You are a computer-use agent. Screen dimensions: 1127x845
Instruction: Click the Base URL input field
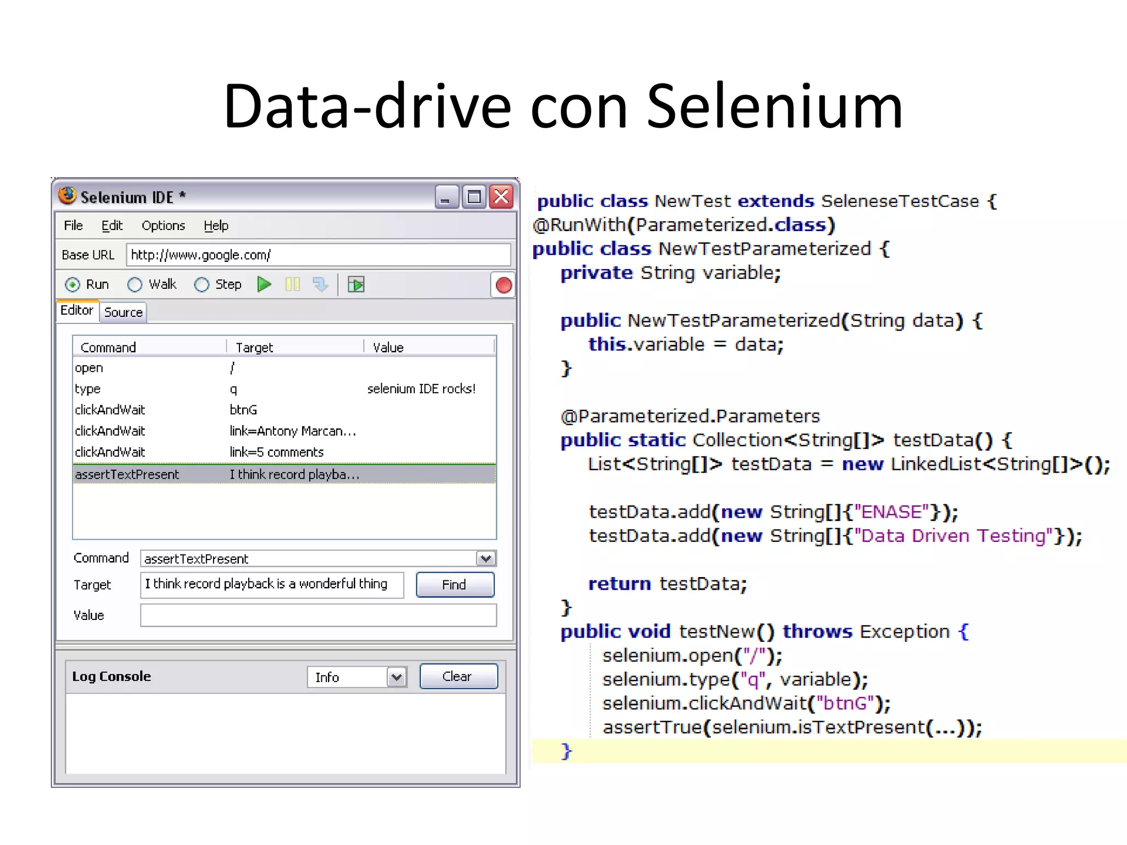[x=319, y=255]
